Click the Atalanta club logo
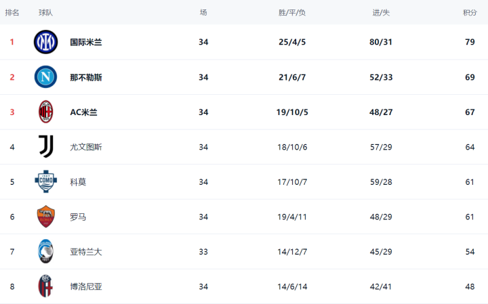488x304 pixels. click(45, 252)
